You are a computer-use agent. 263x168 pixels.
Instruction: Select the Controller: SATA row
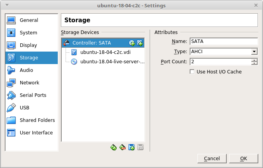coord(94,43)
